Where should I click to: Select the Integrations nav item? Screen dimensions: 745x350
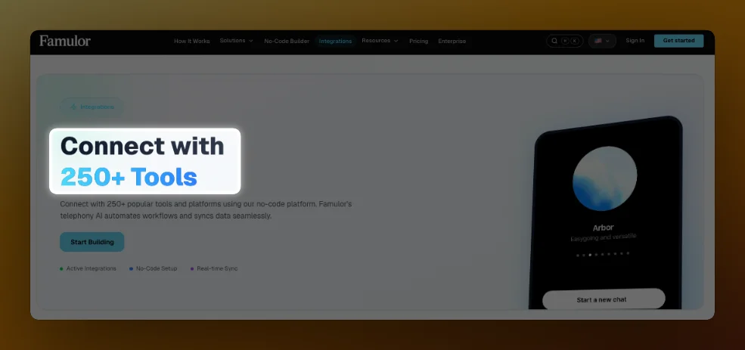pos(336,41)
